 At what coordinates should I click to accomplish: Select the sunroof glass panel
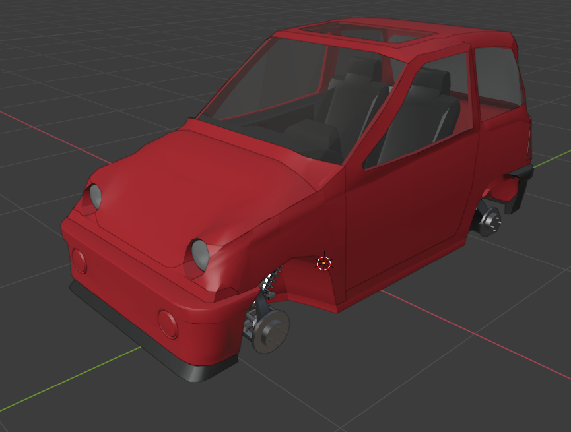coord(368,32)
